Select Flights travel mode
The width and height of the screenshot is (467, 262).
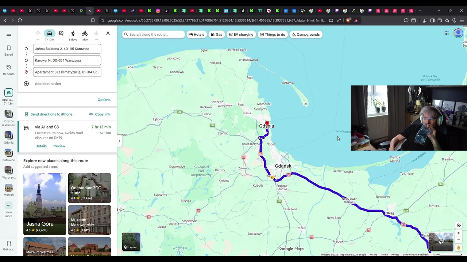[x=96, y=33]
